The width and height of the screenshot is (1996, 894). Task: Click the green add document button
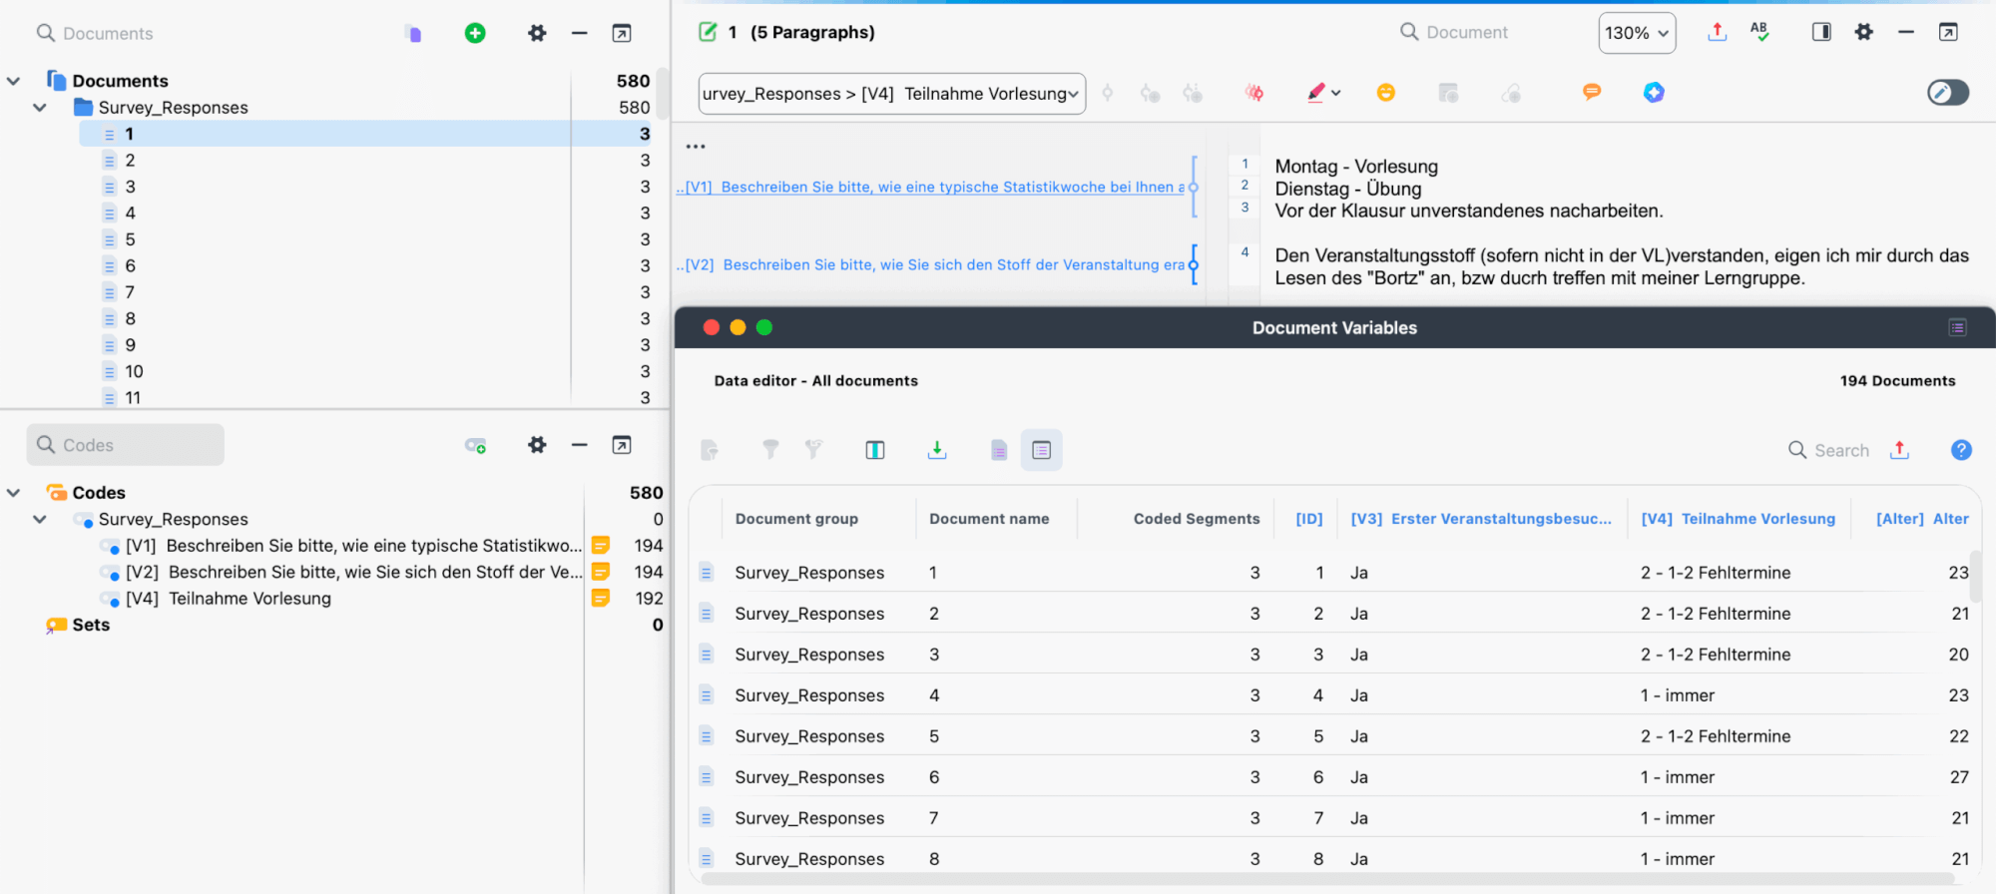475,33
